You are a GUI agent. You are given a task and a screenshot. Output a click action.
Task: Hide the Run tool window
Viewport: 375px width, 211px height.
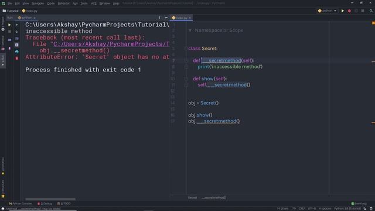[x=166, y=18]
